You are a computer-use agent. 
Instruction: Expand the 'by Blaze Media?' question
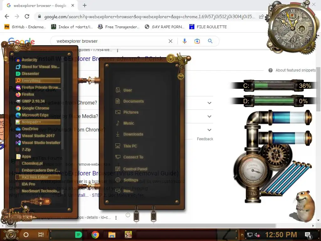click(209, 116)
